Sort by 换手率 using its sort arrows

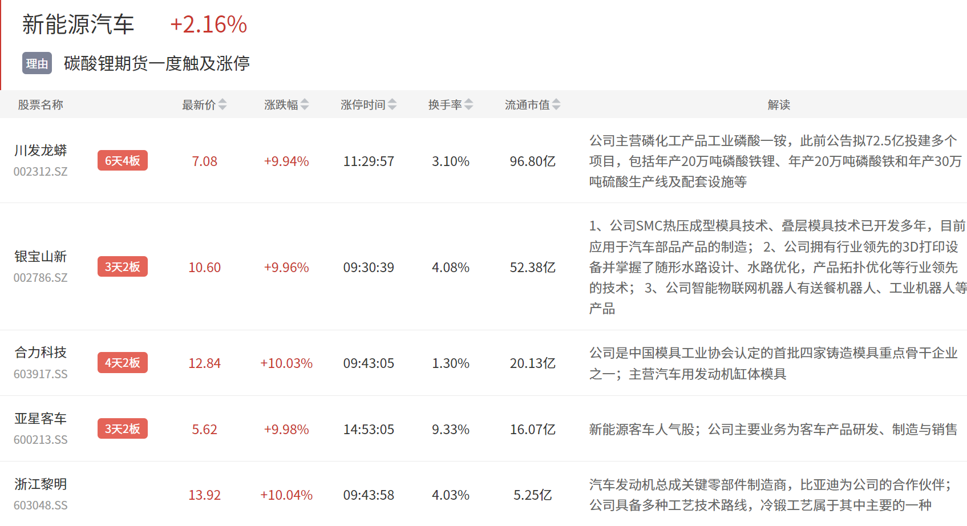[x=468, y=104]
